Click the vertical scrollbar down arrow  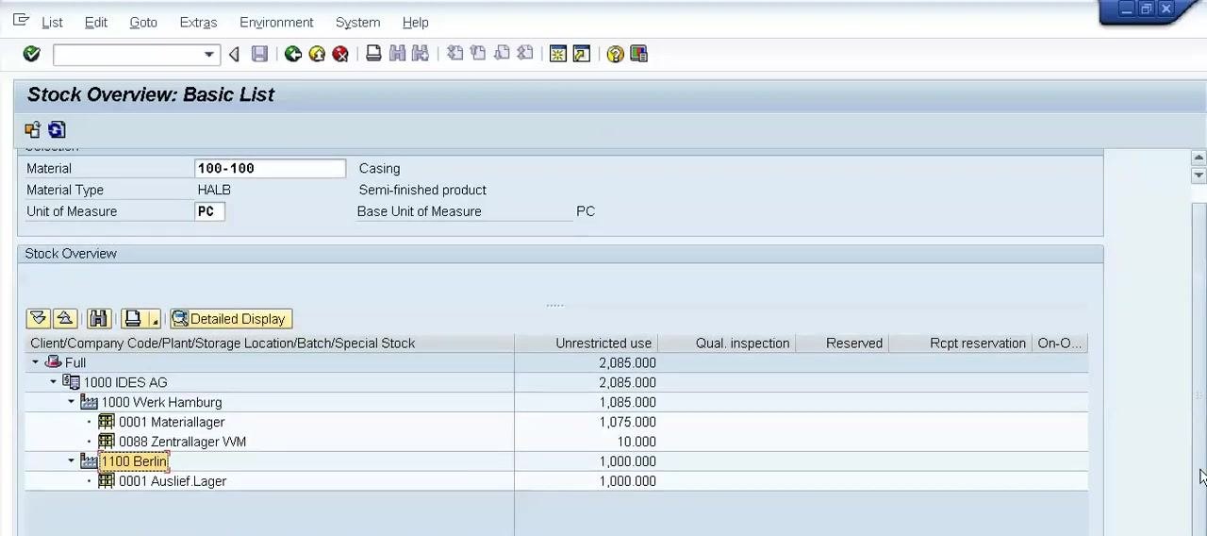pos(1199,176)
